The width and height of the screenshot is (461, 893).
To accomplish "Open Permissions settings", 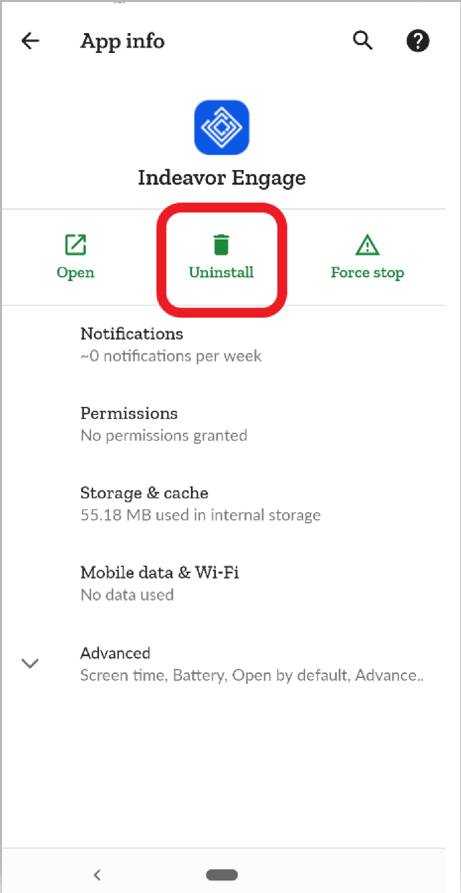I will coord(230,423).
